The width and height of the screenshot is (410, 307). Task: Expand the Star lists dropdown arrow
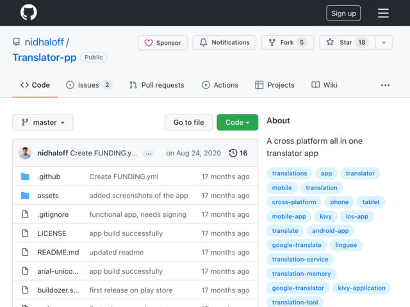pyautogui.click(x=384, y=43)
